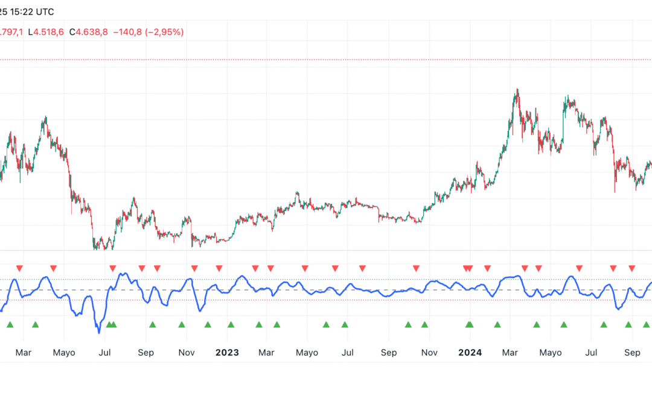The image size is (652, 407).
Task: Click the 2023 year label on time axis
Action: [x=227, y=353]
